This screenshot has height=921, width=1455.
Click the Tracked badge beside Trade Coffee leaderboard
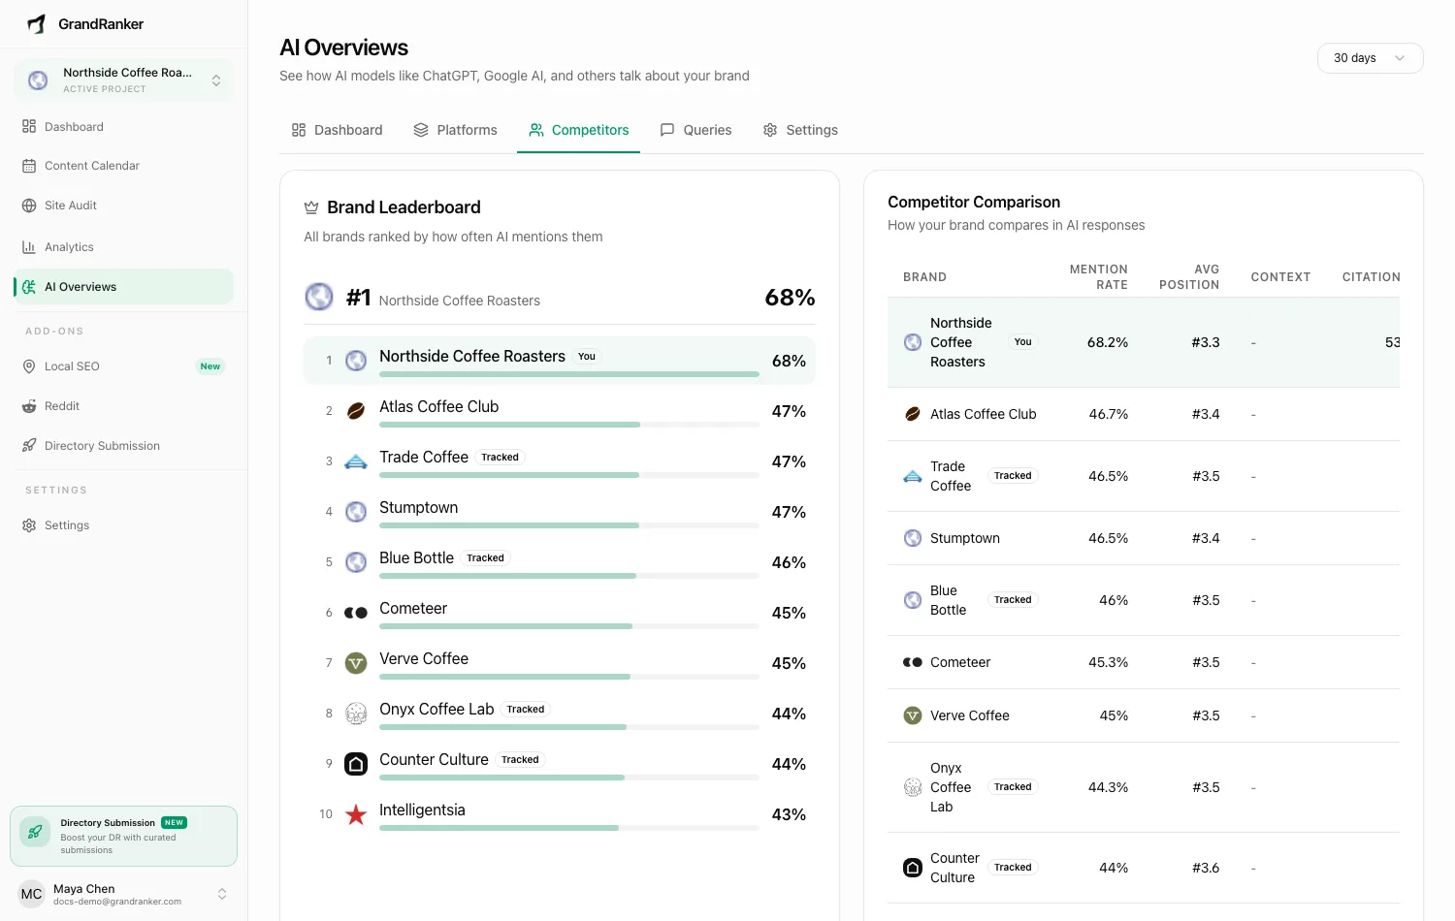coord(500,458)
